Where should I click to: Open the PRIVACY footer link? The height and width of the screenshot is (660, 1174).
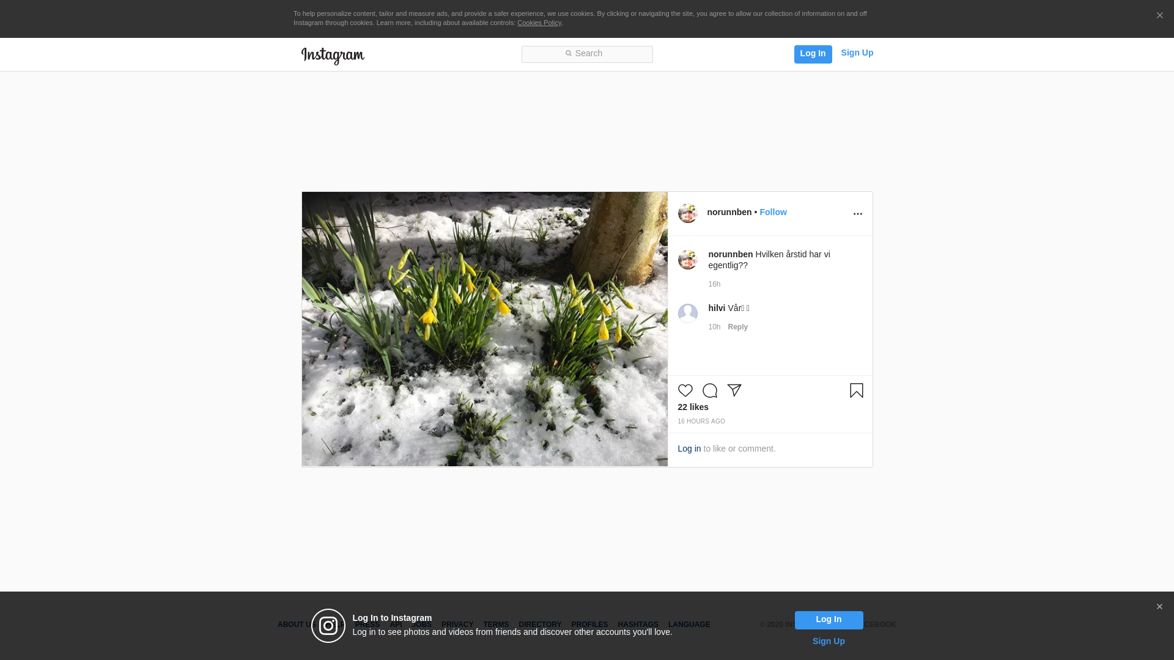tap(457, 625)
